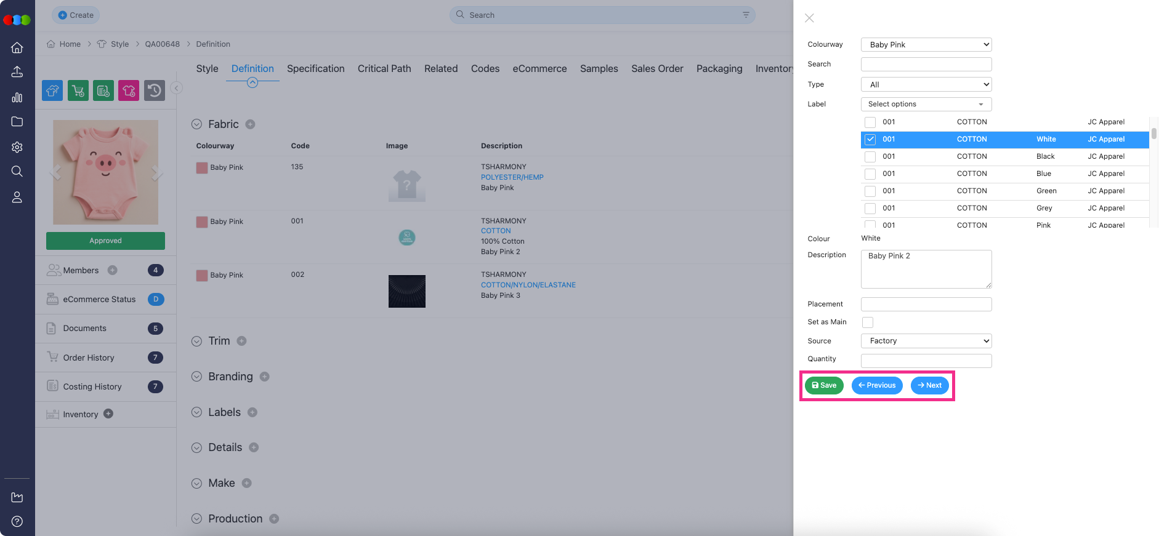Screen dimensions: 1159x536
Task: Click the history clock icon in style toolbar
Action: click(154, 90)
